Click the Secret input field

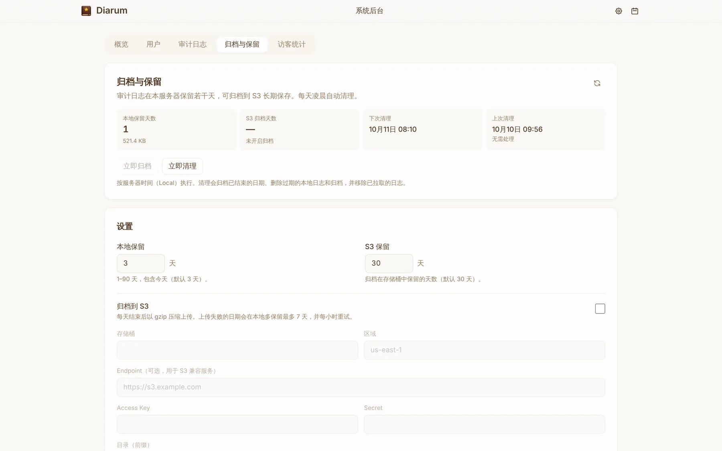tap(484, 424)
